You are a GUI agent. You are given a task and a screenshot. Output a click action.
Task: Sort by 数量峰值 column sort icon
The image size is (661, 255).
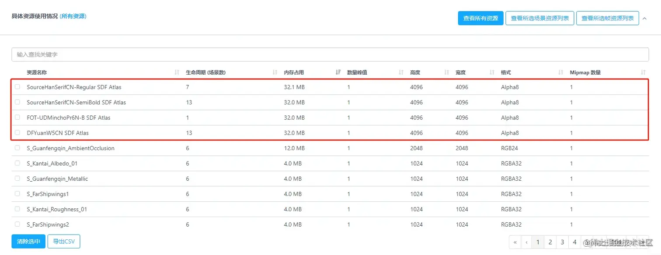(401, 72)
